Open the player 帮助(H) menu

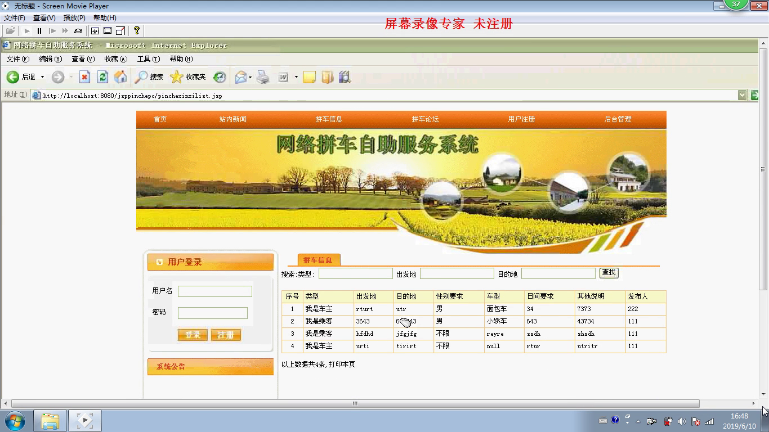pyautogui.click(x=105, y=18)
